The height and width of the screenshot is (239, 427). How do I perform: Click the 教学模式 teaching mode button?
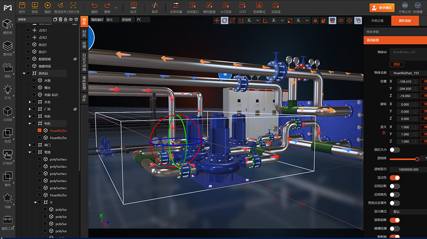tap(382, 8)
